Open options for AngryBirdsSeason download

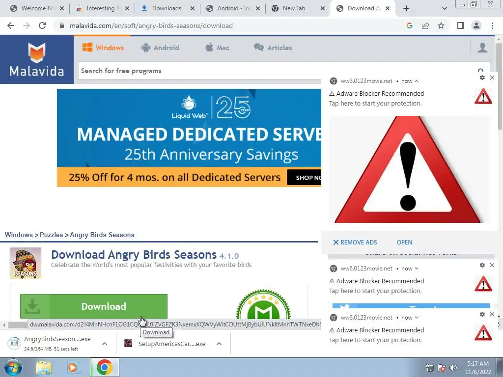[105, 344]
